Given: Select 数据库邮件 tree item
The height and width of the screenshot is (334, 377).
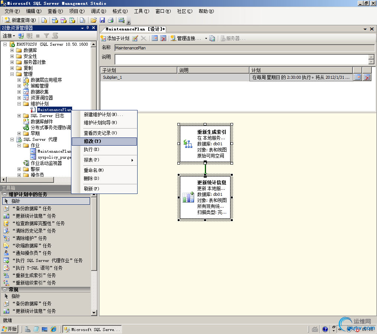Looking at the screenshot, I should [42, 121].
